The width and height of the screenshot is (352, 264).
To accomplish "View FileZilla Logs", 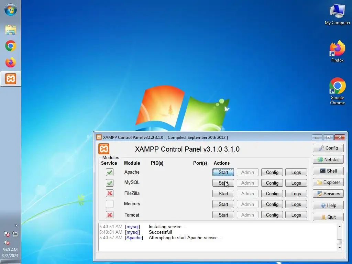I will coord(296,194).
